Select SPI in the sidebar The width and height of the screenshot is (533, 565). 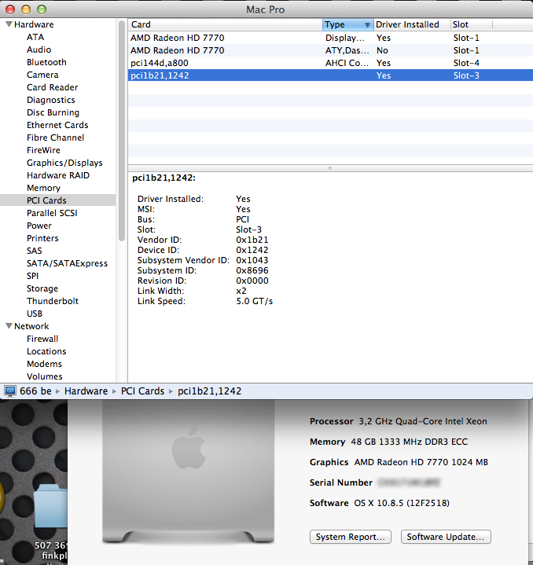32,276
